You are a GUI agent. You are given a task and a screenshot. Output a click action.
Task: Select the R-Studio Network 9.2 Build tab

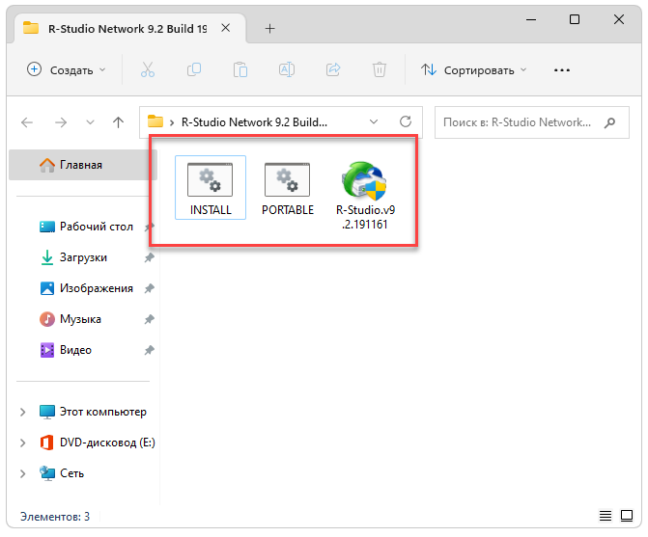coord(128,29)
